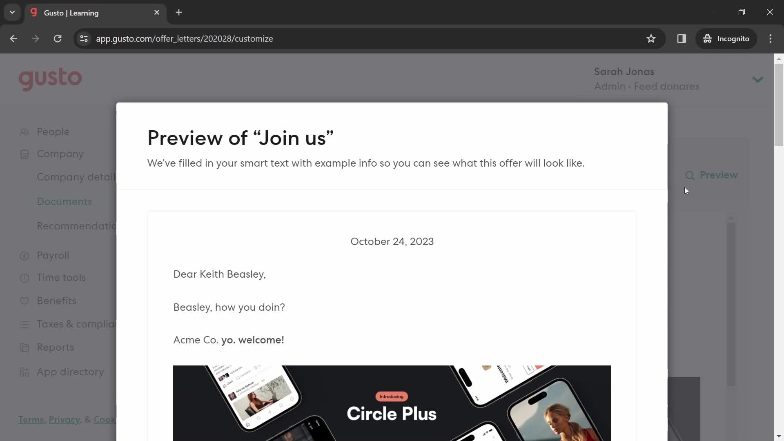Viewport: 784px width, 441px height.
Task: Navigate to Payroll section
Action: 52,255
